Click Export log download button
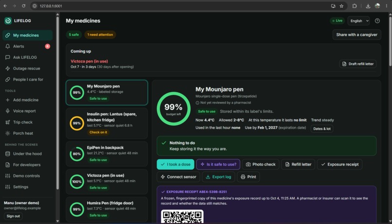The image size is (392, 224). coord(218,177)
